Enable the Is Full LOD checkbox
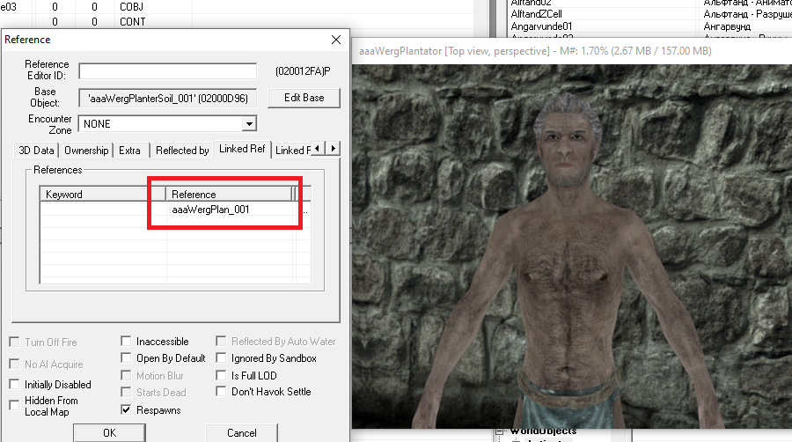 (x=221, y=375)
